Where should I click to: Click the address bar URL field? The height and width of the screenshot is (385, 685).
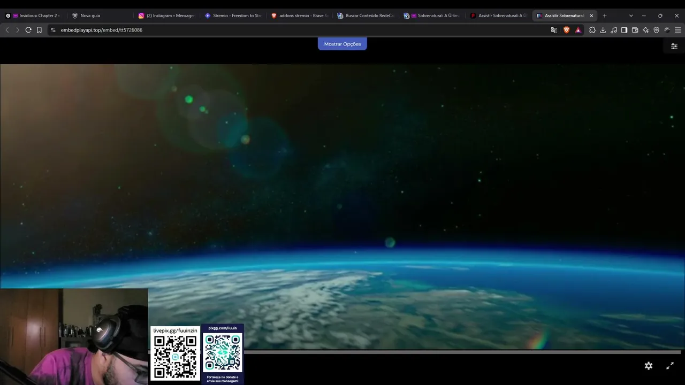click(x=300, y=30)
